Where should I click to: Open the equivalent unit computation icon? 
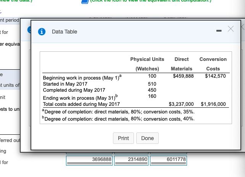pos(85,2)
